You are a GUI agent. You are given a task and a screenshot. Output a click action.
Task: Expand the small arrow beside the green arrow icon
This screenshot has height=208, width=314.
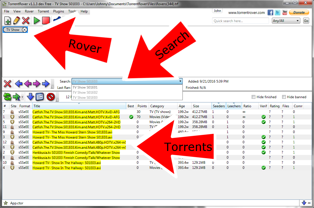pyautogui.click(x=22, y=97)
